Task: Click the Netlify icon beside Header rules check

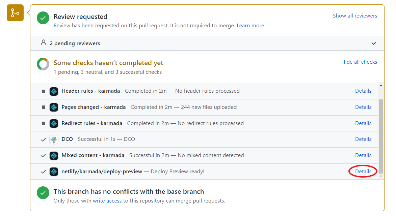Action: click(54, 91)
